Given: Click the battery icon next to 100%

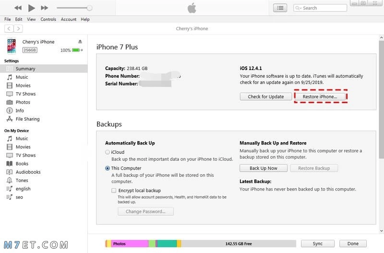Looking at the screenshot, I should click(x=76, y=50).
